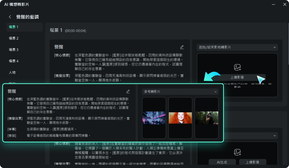
Task: Click the vertical scrollbar on the right edge
Action: tap(288, 44)
